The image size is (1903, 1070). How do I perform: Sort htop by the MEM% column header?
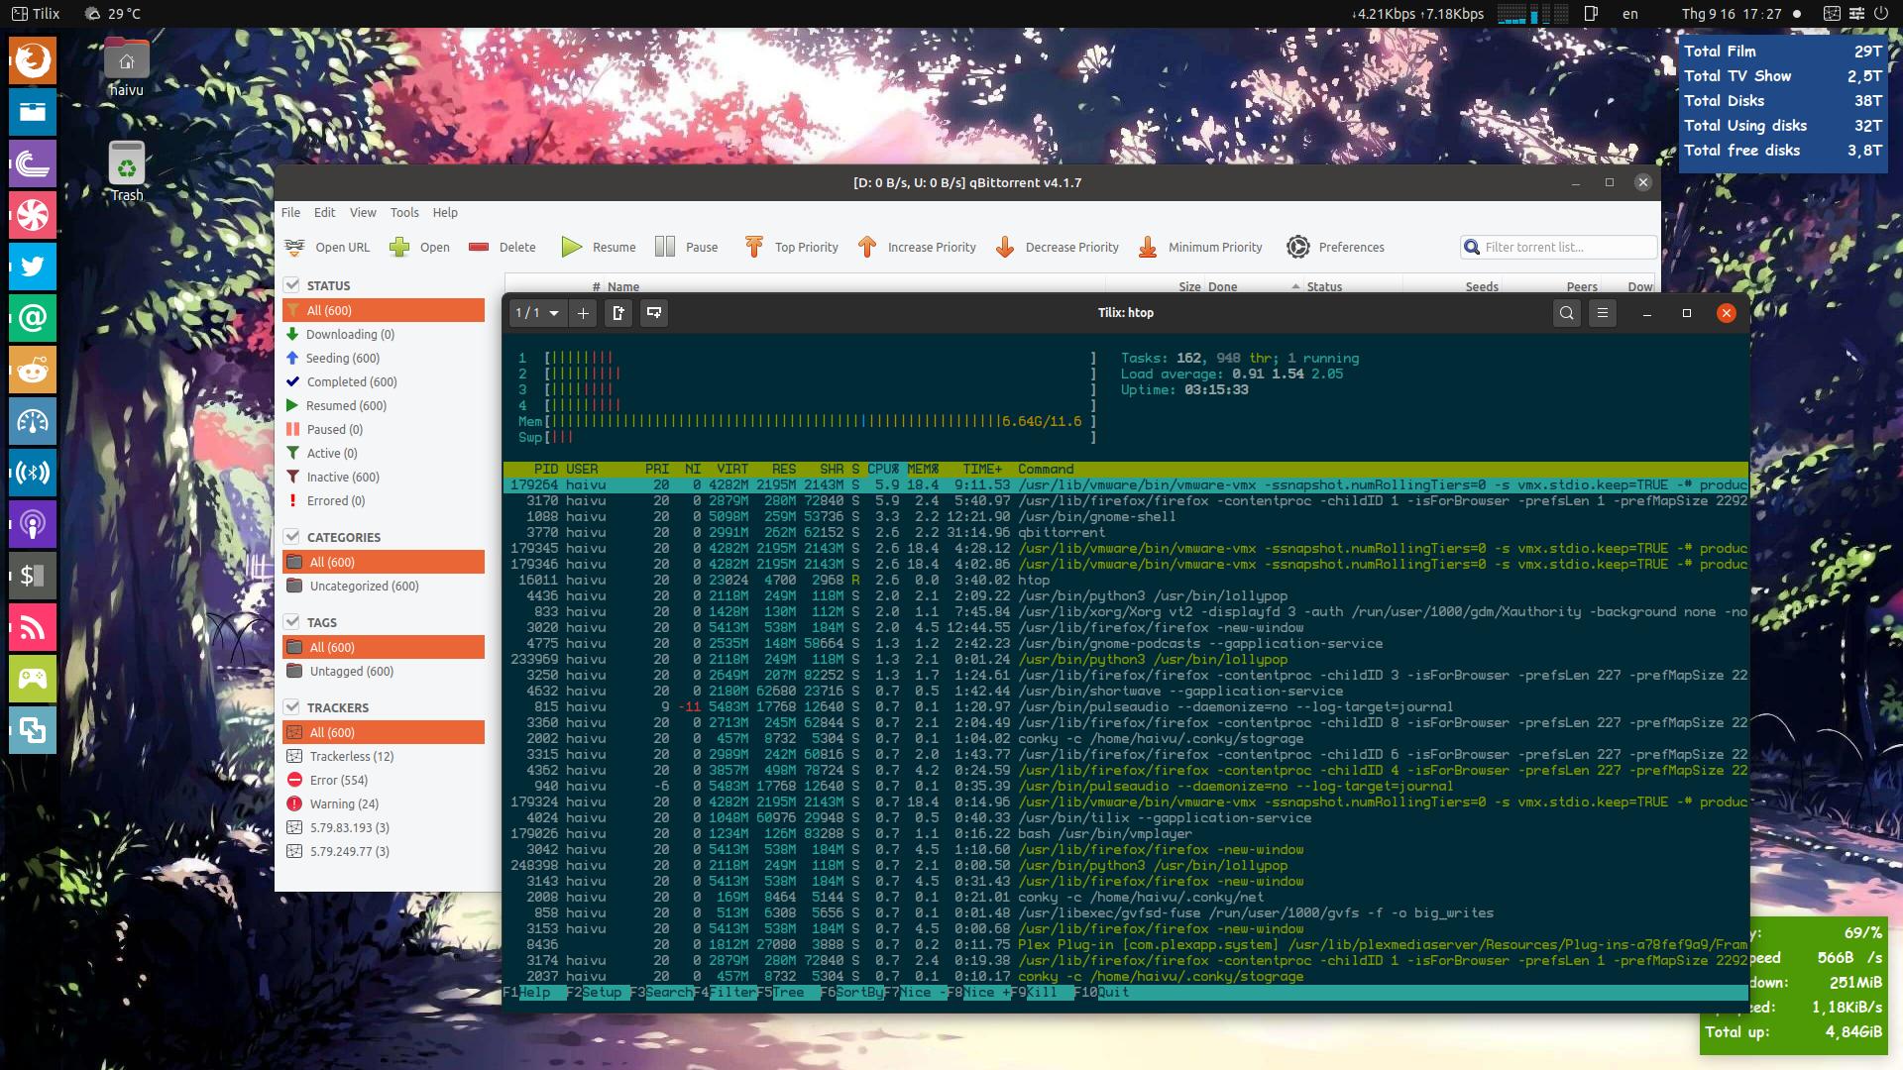click(x=923, y=469)
